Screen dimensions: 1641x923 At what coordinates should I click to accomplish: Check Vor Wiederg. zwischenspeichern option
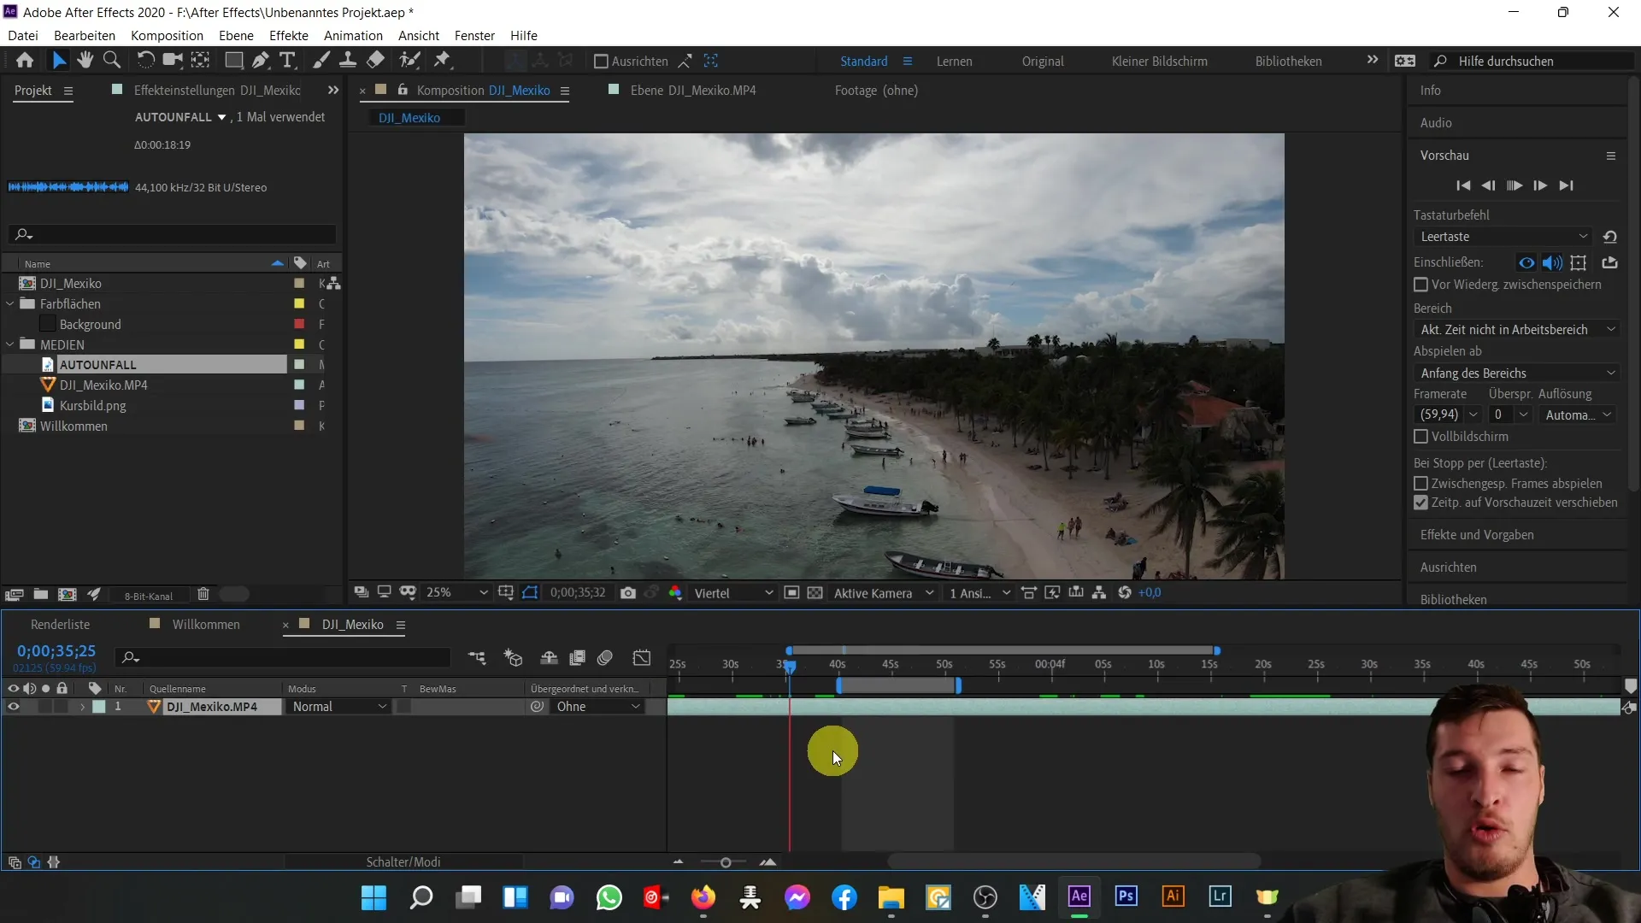1421,284
